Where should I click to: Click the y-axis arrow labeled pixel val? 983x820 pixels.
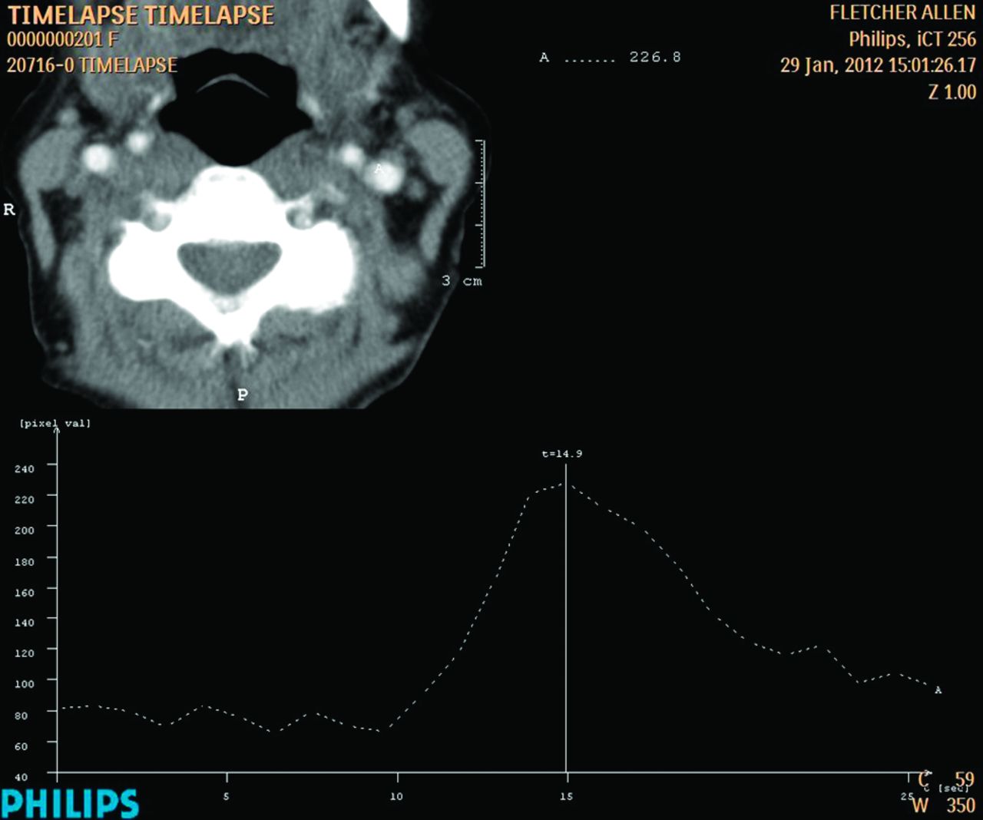[56, 431]
